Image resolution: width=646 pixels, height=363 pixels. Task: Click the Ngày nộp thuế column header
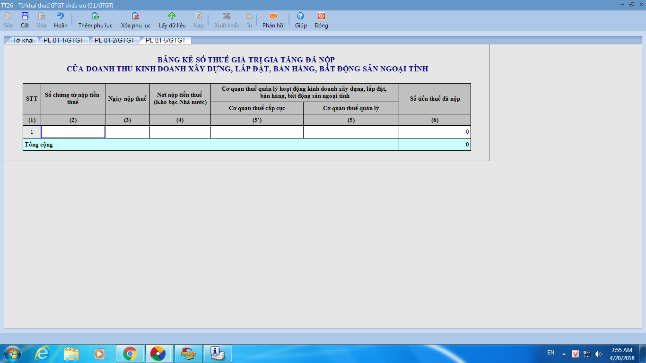127,99
